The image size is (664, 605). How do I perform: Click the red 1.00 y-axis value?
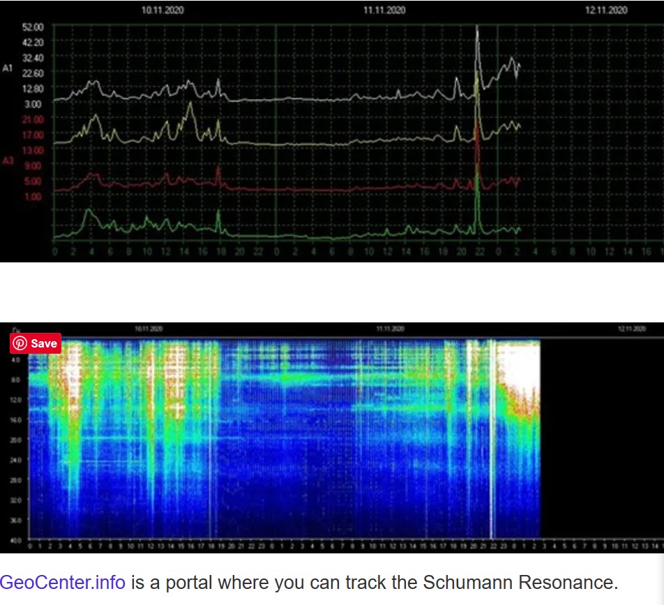[x=33, y=196]
